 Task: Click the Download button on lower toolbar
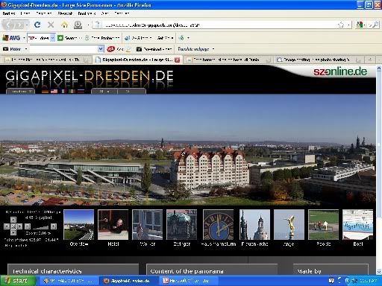coord(154,49)
